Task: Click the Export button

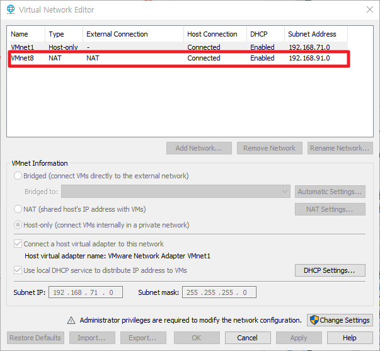Action: [x=143, y=338]
